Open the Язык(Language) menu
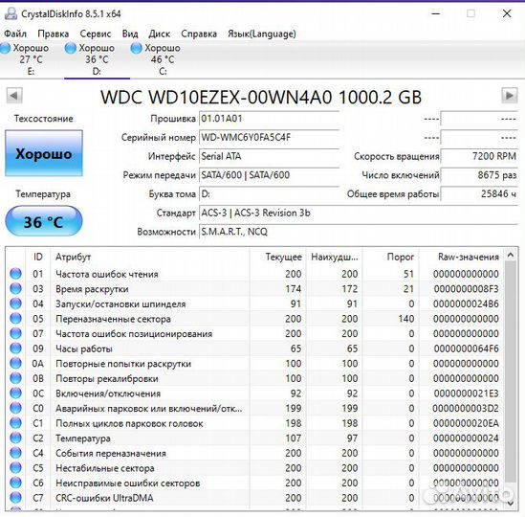The image size is (525, 517). (262, 34)
